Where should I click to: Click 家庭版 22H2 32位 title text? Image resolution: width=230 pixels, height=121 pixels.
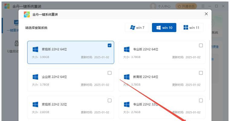(54, 104)
